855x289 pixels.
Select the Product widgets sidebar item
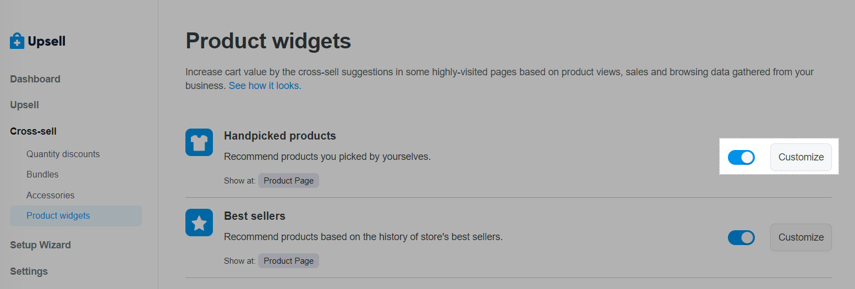76,216
